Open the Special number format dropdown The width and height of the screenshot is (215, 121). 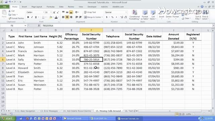[x=126, y=12]
